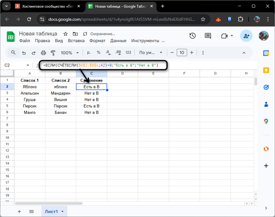Open the Вставка menu

(x=76, y=41)
